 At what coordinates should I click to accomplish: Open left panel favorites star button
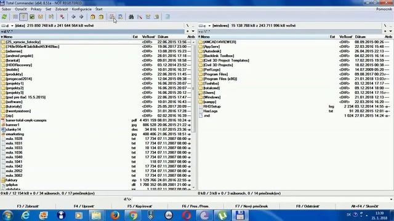[x=188, y=31]
